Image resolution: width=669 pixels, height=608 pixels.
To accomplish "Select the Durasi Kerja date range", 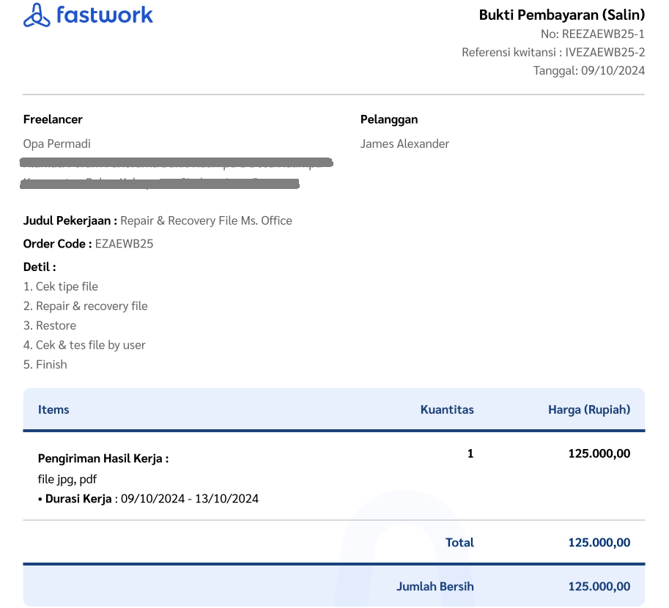I will coord(147,498).
